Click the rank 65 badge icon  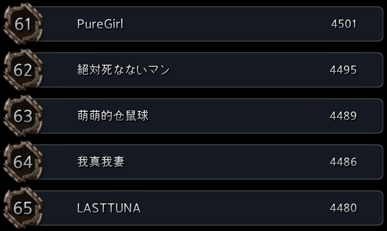pos(23,208)
